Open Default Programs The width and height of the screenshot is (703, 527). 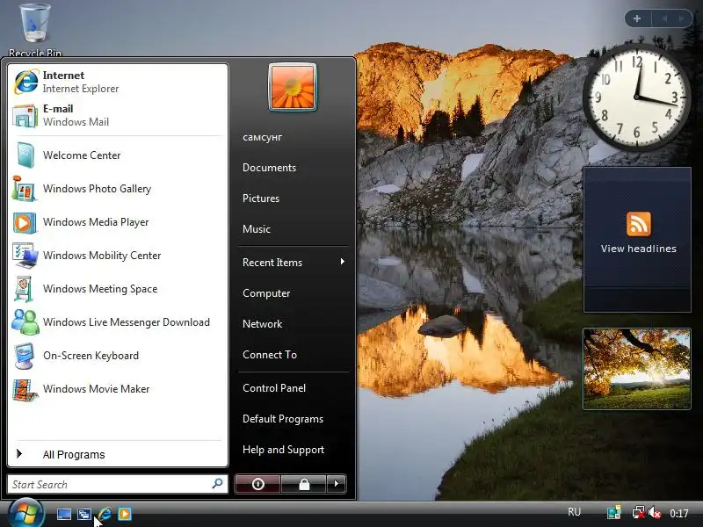pos(283,419)
